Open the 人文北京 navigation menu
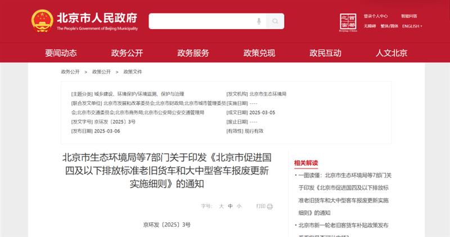Screen dimensions: 450x237 tap(391, 53)
